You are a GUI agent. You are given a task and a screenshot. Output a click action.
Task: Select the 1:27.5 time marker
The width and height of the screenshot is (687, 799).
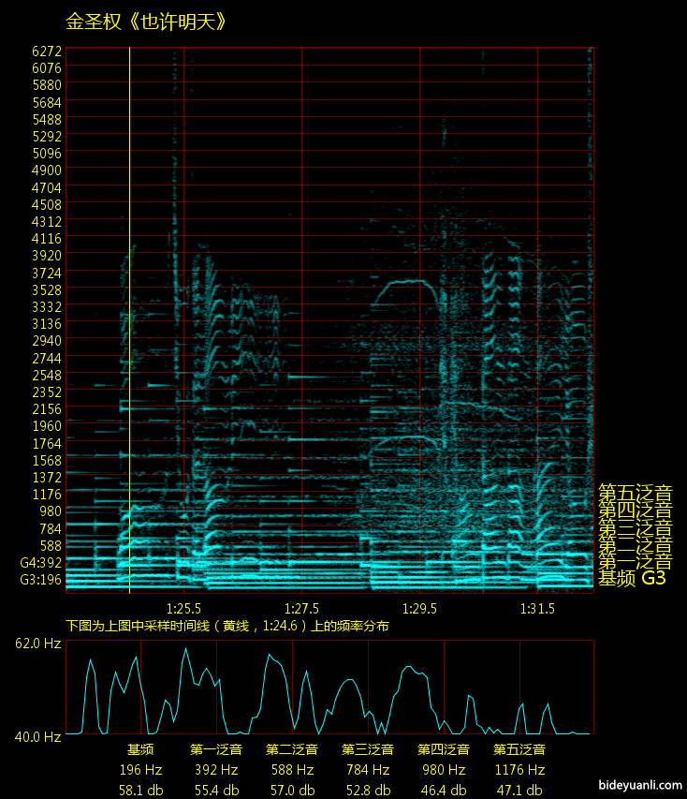(x=301, y=609)
